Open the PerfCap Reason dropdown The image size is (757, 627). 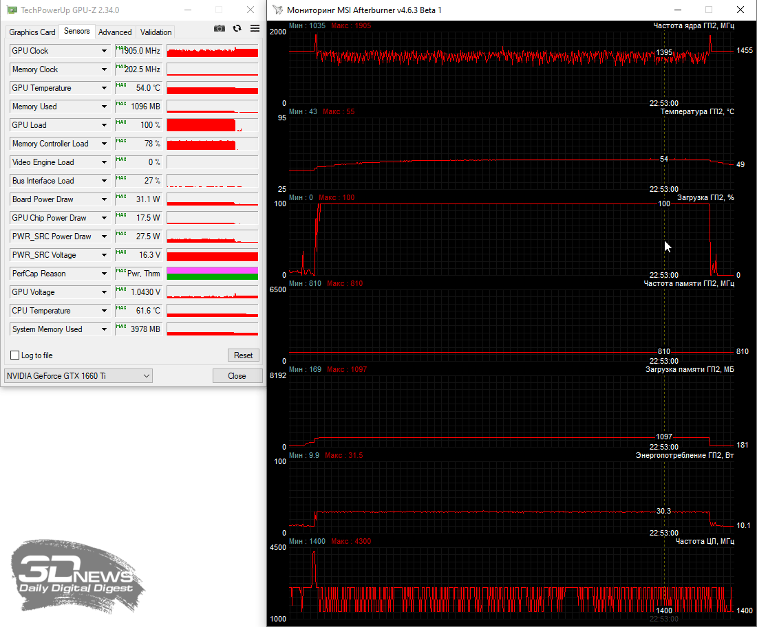104,274
